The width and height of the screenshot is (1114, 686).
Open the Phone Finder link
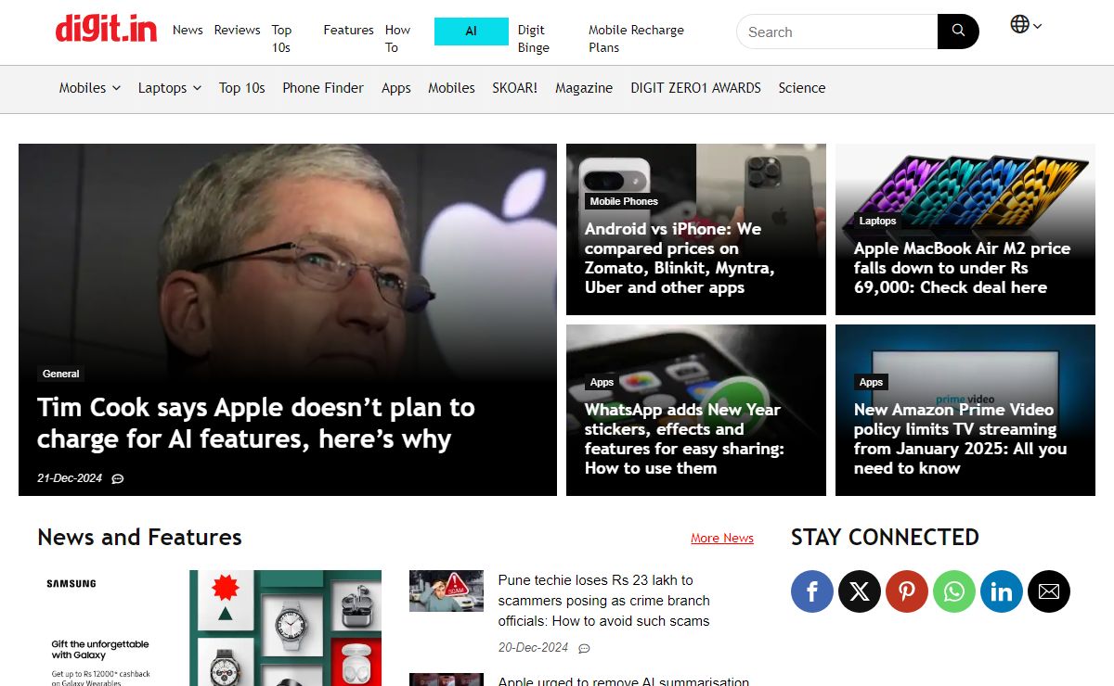(323, 88)
